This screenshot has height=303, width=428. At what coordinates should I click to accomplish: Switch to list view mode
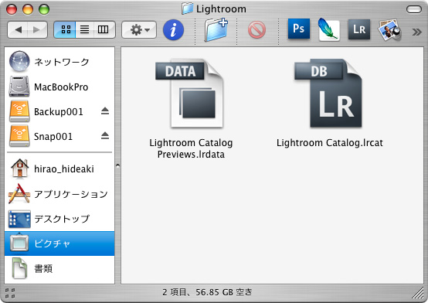[85, 29]
